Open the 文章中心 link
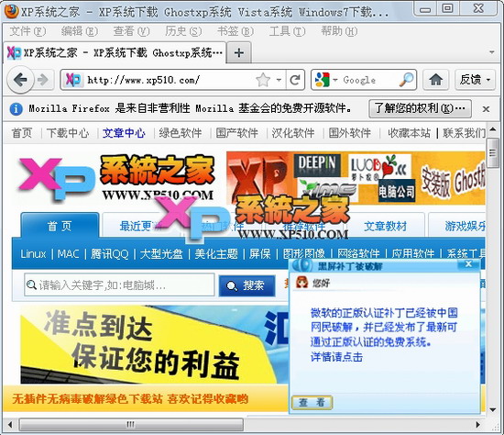 tap(124, 133)
